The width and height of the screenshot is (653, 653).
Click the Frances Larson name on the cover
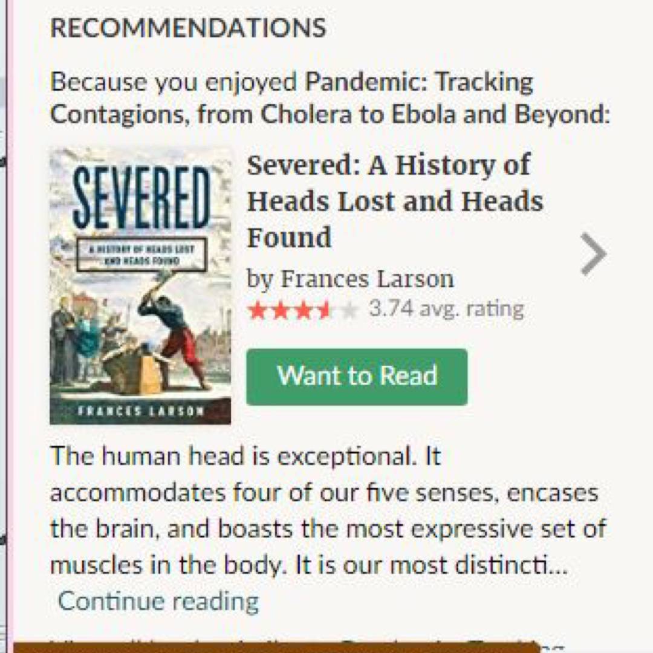(141, 411)
